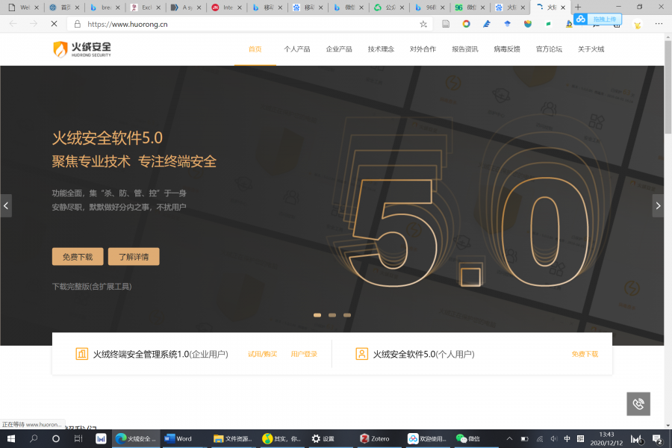Switch to the 96 微信 browser tab
This screenshot has width=672, height=448.
click(x=470, y=7)
